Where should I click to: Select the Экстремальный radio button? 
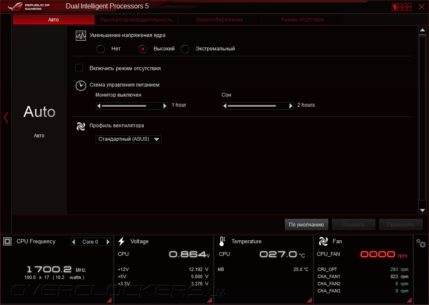[185, 49]
